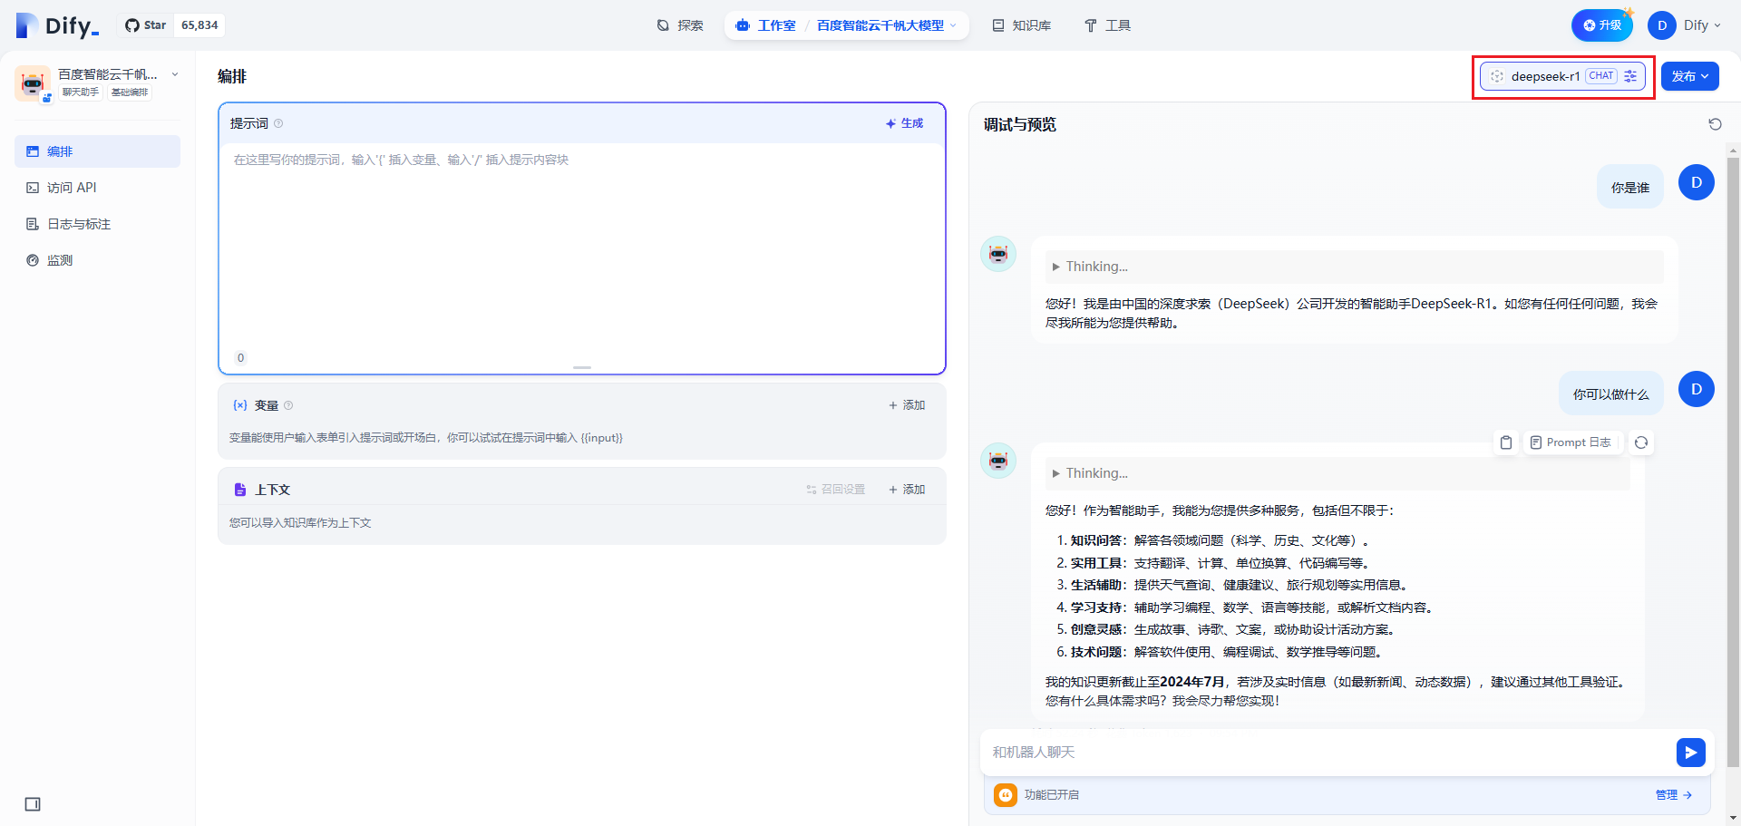Open the 知识库 tab
1741x826 pixels.
1021,25
